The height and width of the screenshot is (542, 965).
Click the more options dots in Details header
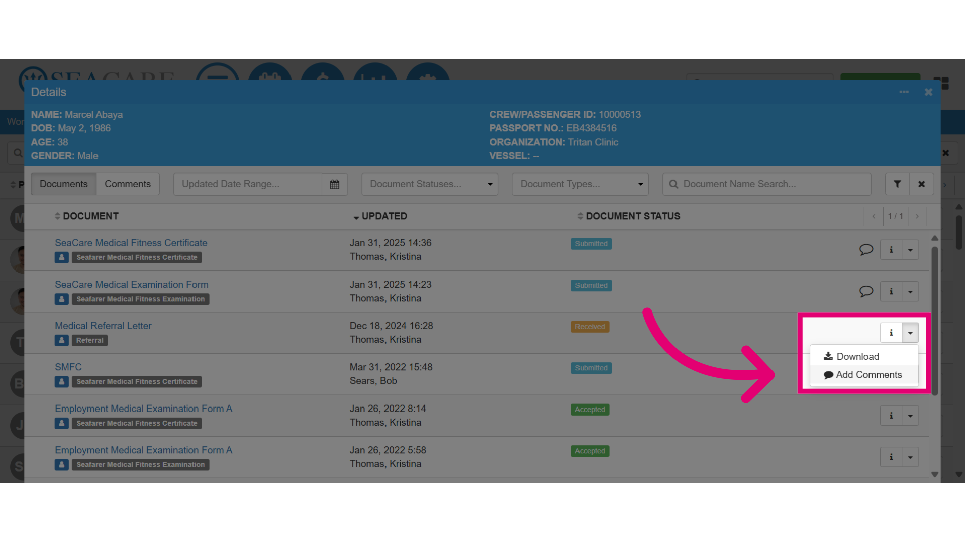904,92
